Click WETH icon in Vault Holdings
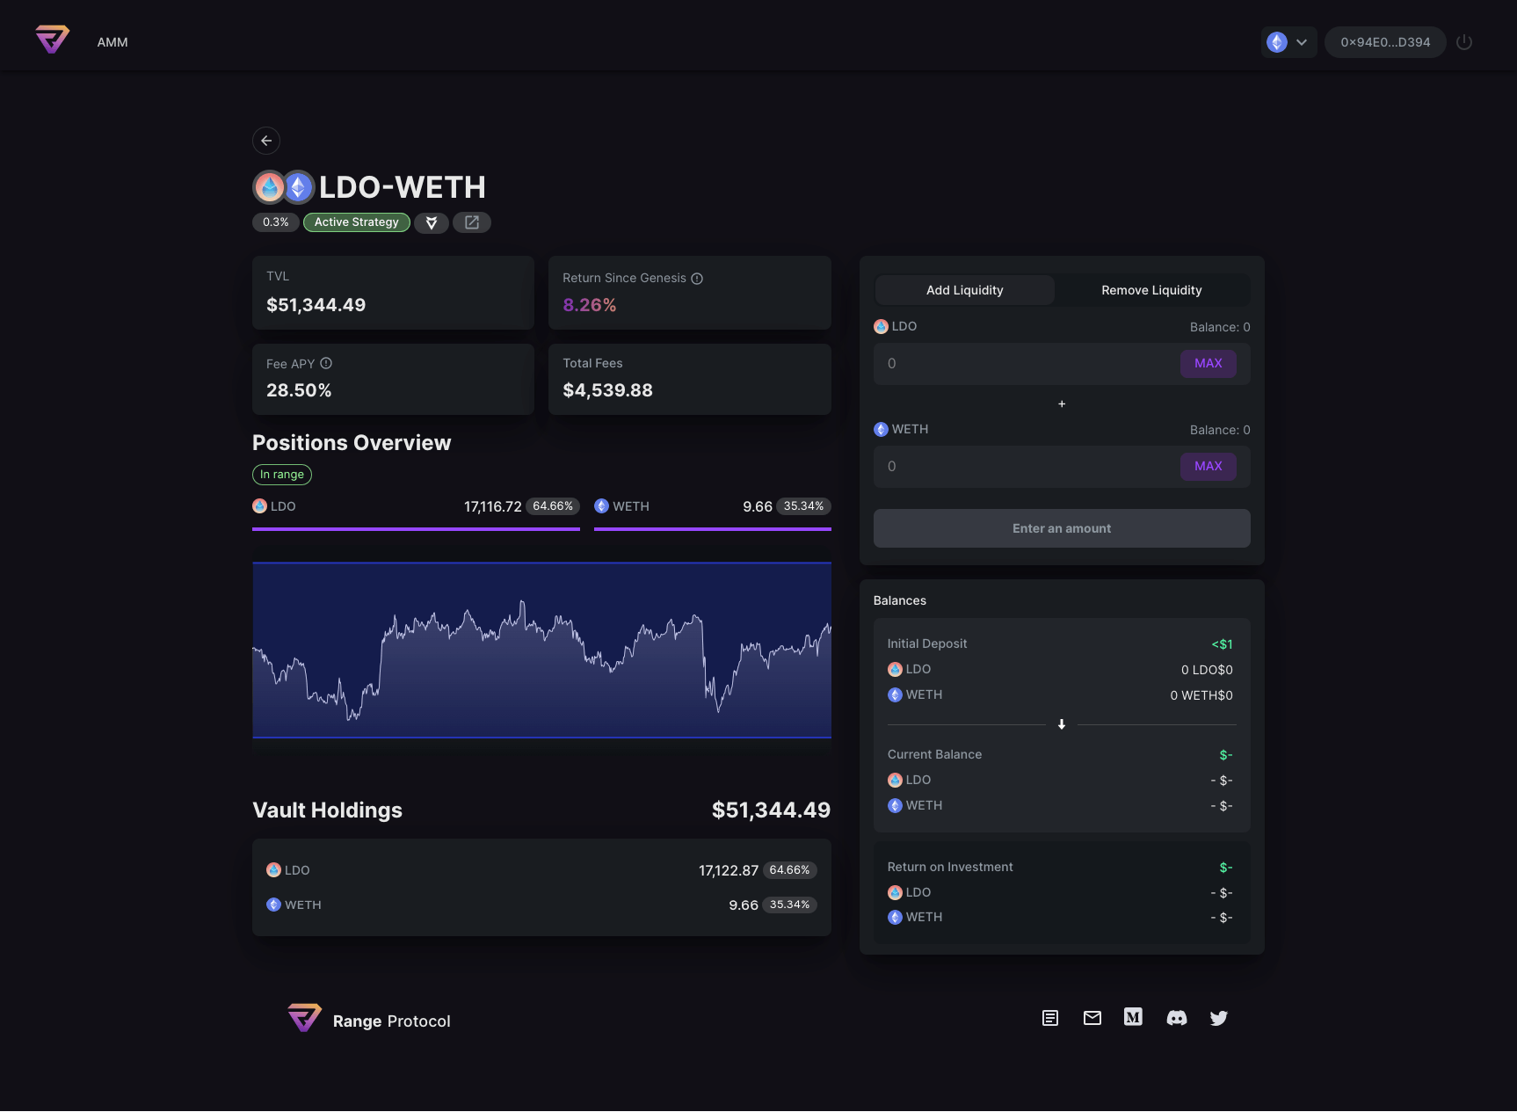 point(273,905)
